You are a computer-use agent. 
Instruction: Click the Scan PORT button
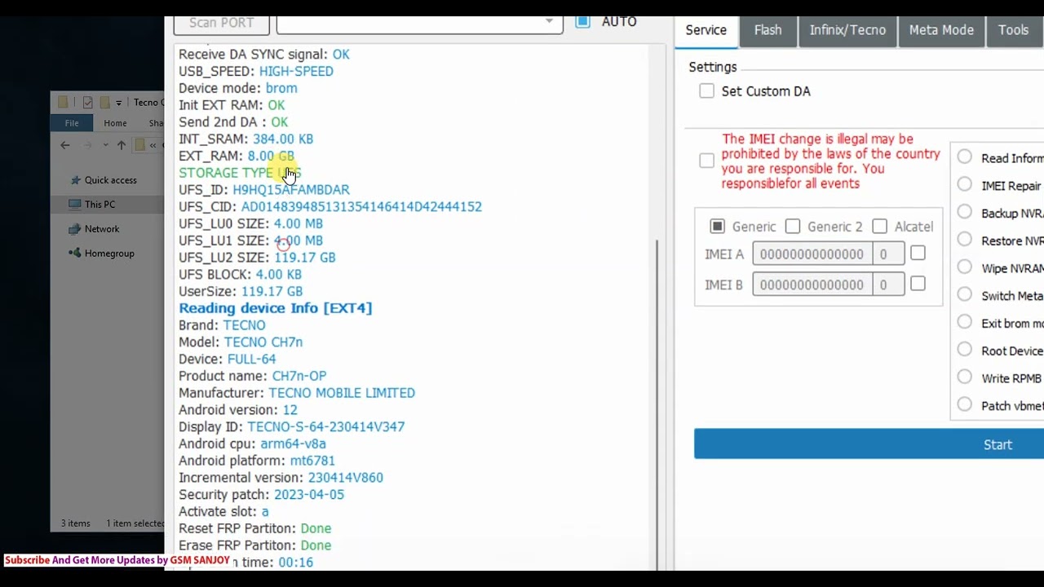[x=222, y=24]
